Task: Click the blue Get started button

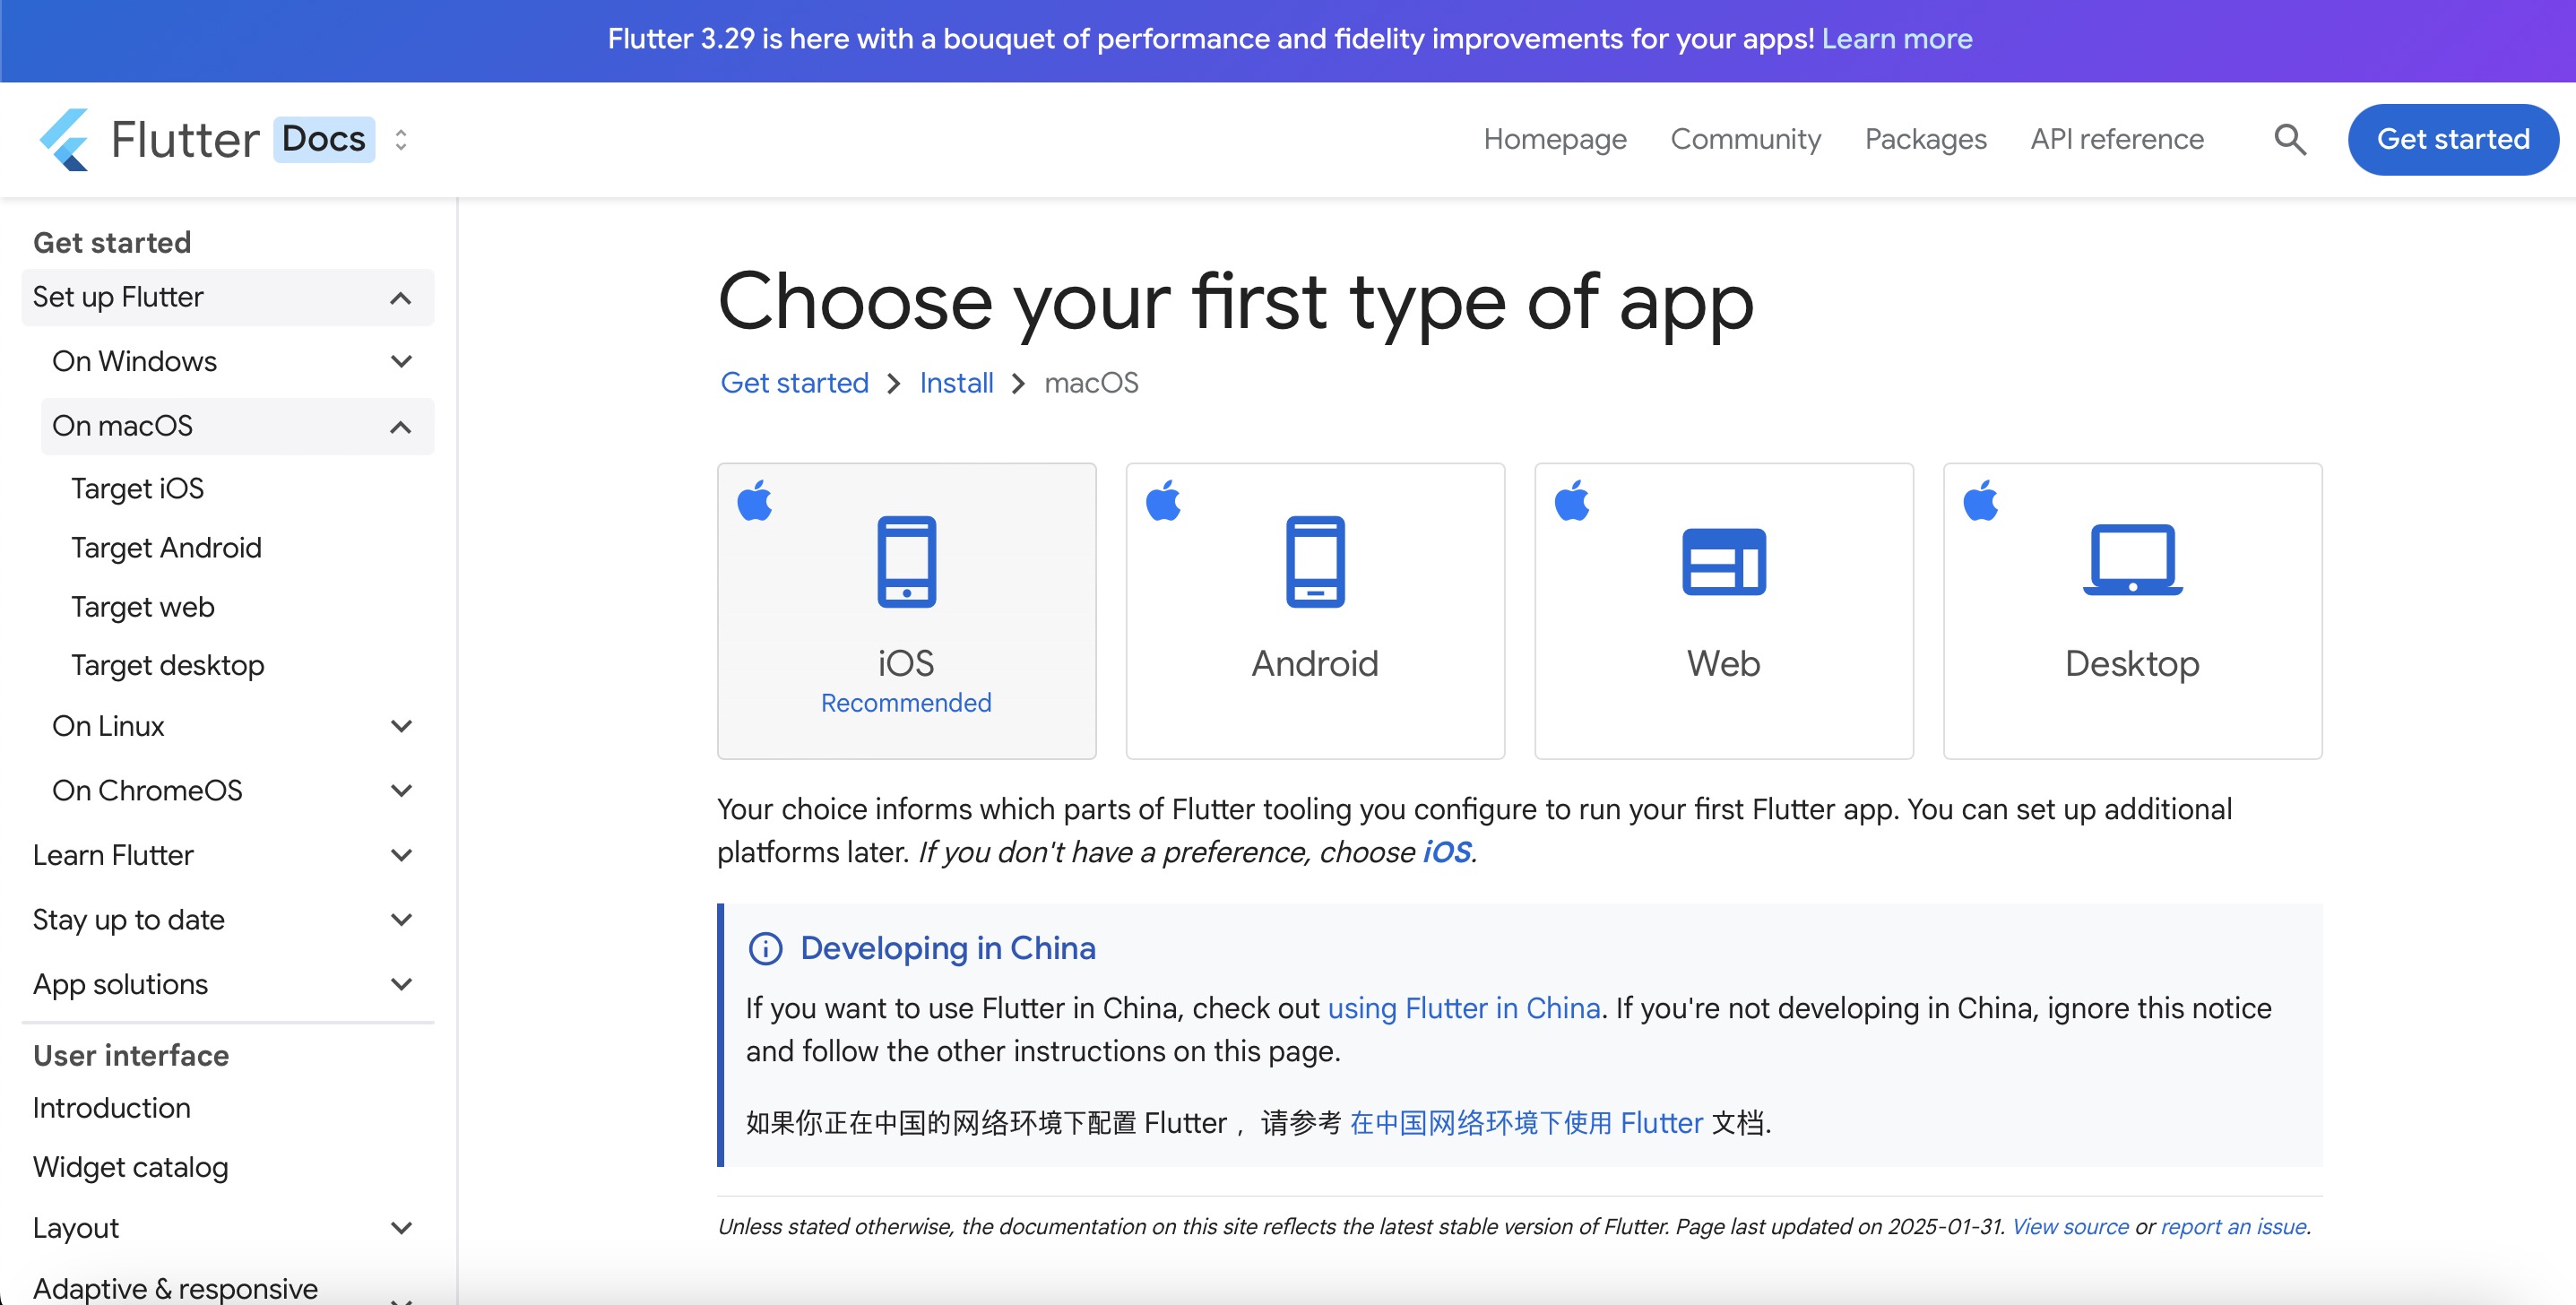Action: pyautogui.click(x=2453, y=139)
